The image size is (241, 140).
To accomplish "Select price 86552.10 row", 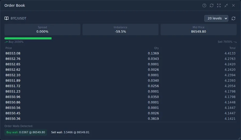I will [x=120, y=75].
